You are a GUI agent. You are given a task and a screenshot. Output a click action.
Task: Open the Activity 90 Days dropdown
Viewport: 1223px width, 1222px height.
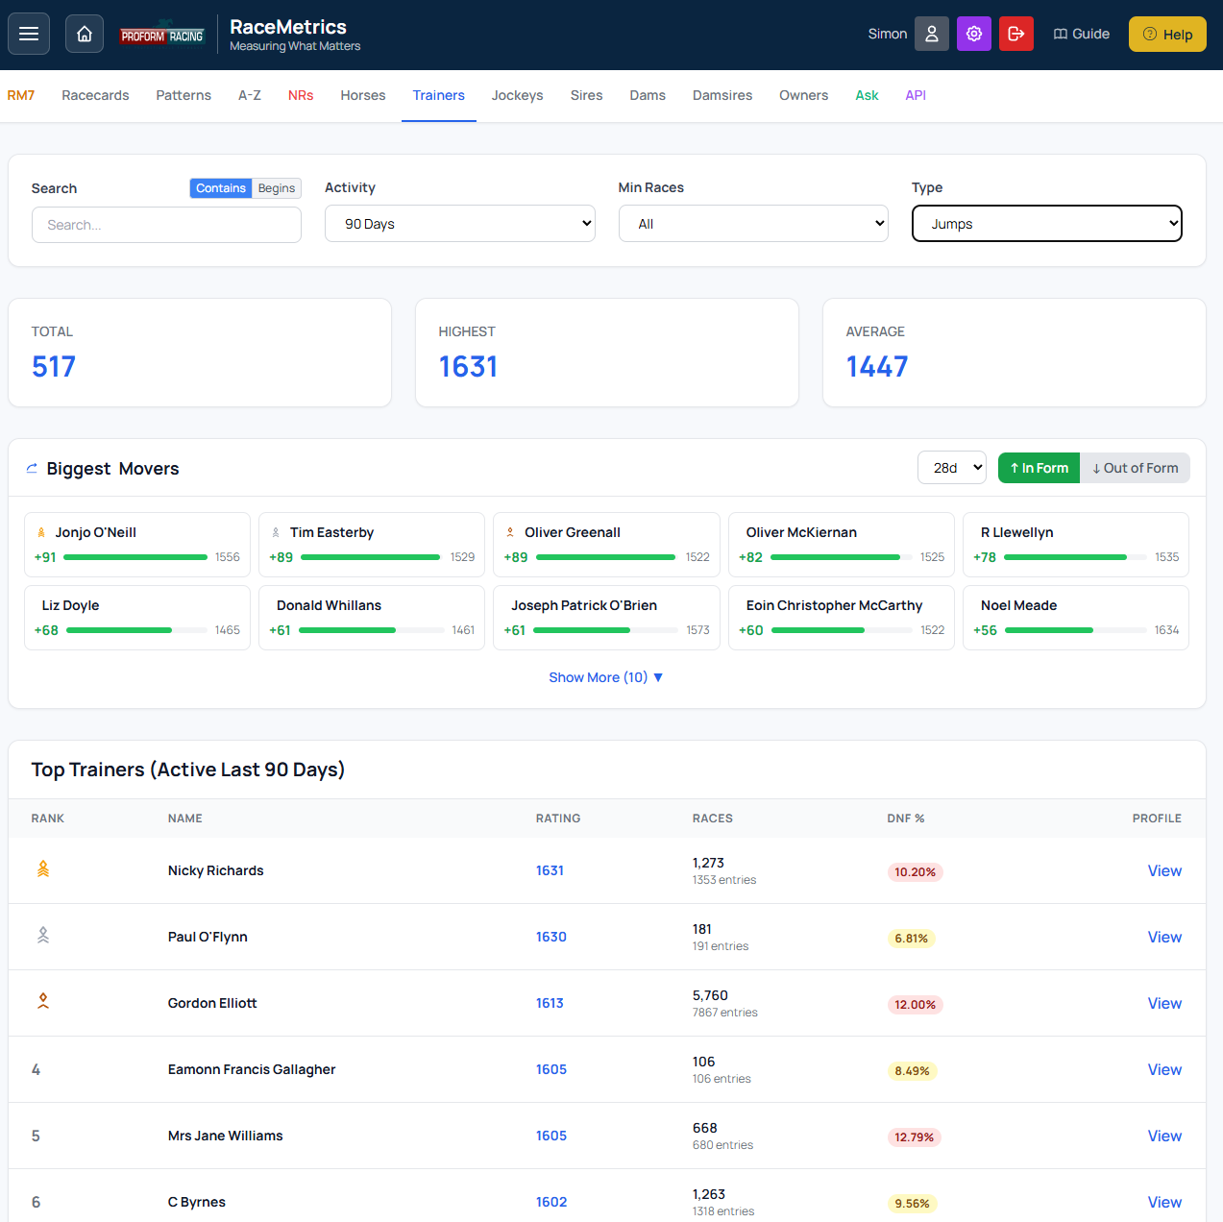(459, 223)
